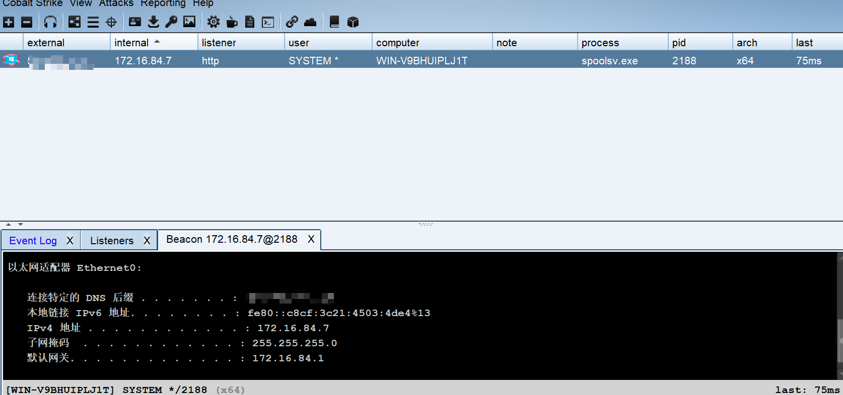Click the beacon session computer icon
Viewport: 843px width, 395px height.
tap(11, 60)
